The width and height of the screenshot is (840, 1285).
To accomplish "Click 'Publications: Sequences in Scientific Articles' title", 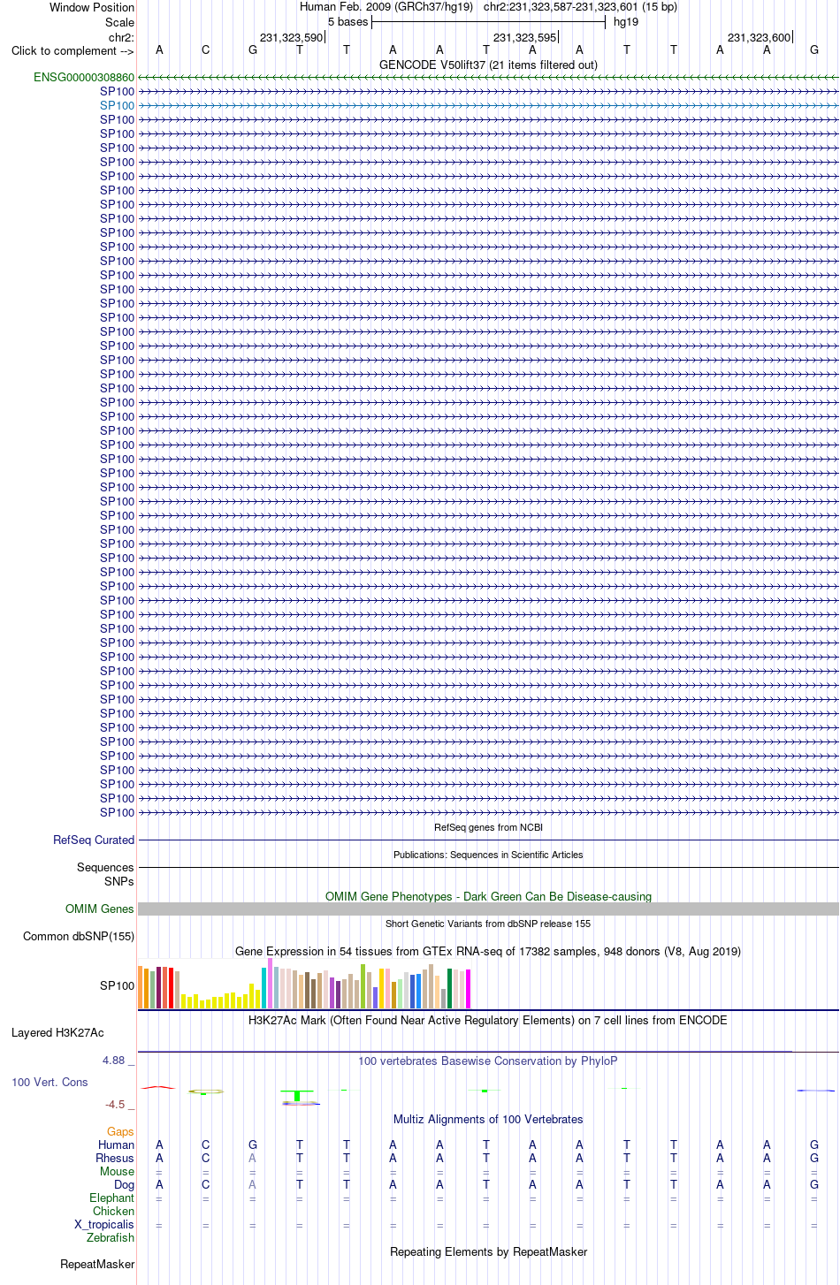I will pyautogui.click(x=488, y=855).
